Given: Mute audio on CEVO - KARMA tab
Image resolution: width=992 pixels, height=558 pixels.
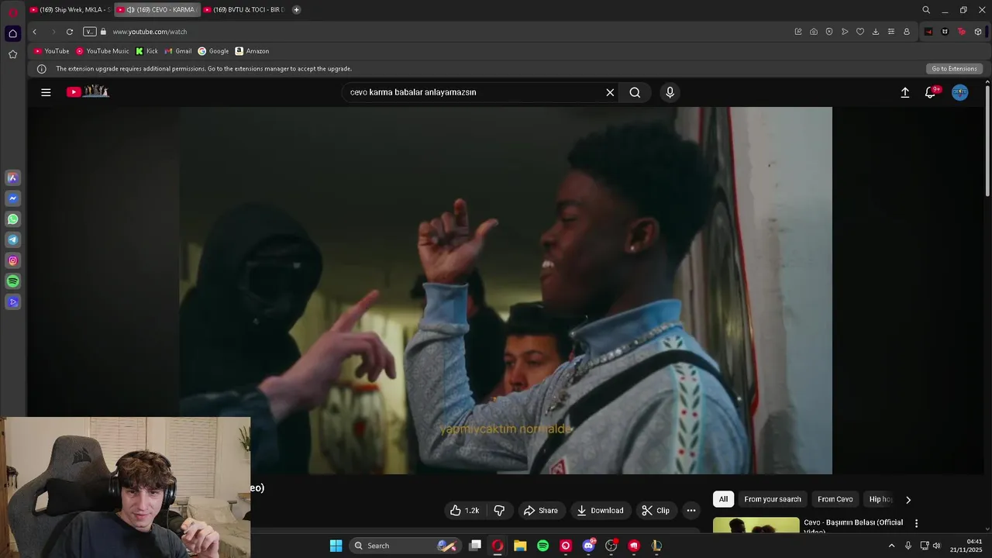Looking at the screenshot, I should (130, 10).
